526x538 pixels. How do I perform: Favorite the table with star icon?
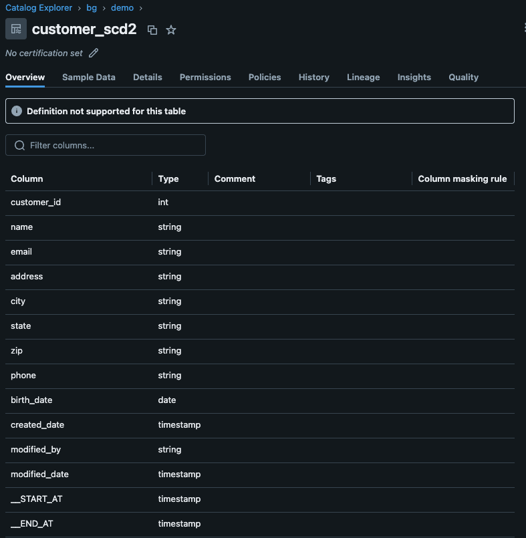(x=171, y=30)
